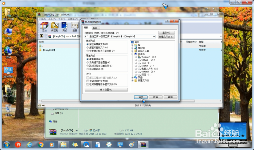The width and height of the screenshot is (254, 150).
Task: Open the control panel taskbar icon
Action: (120, 144)
